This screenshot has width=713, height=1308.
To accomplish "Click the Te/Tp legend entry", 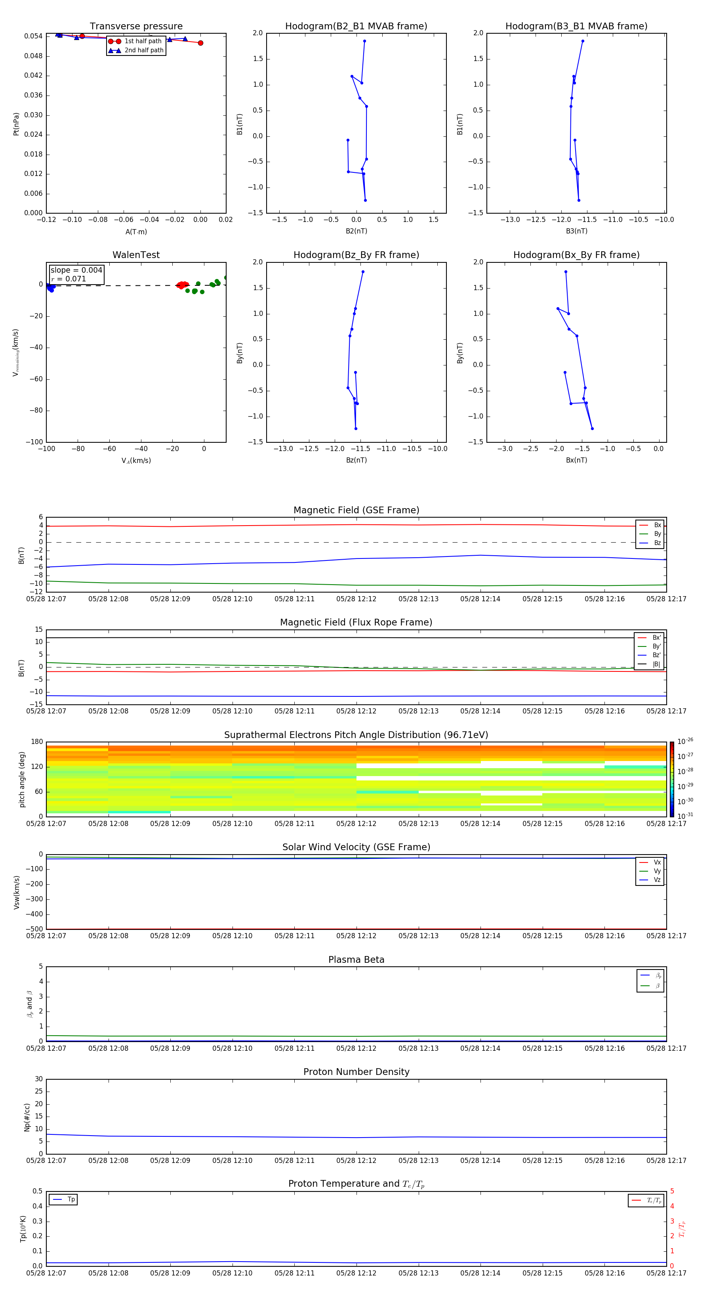I will [646, 1200].
